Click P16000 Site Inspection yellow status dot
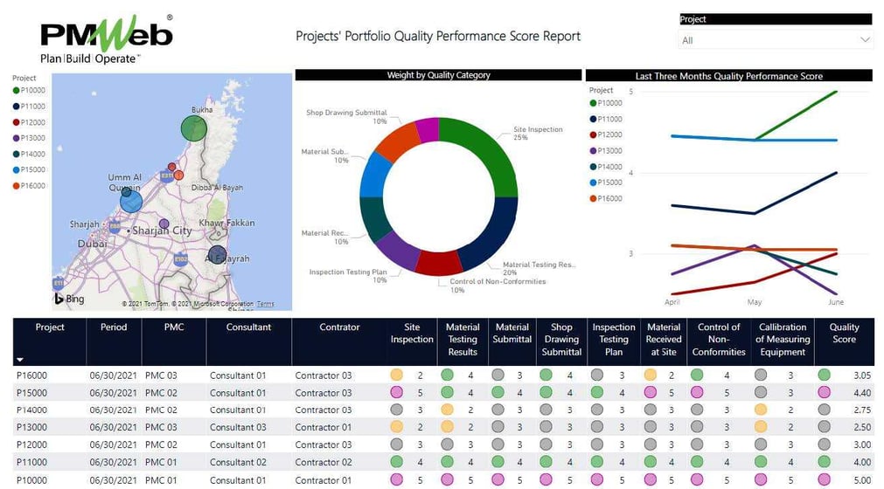 pyautogui.click(x=396, y=375)
